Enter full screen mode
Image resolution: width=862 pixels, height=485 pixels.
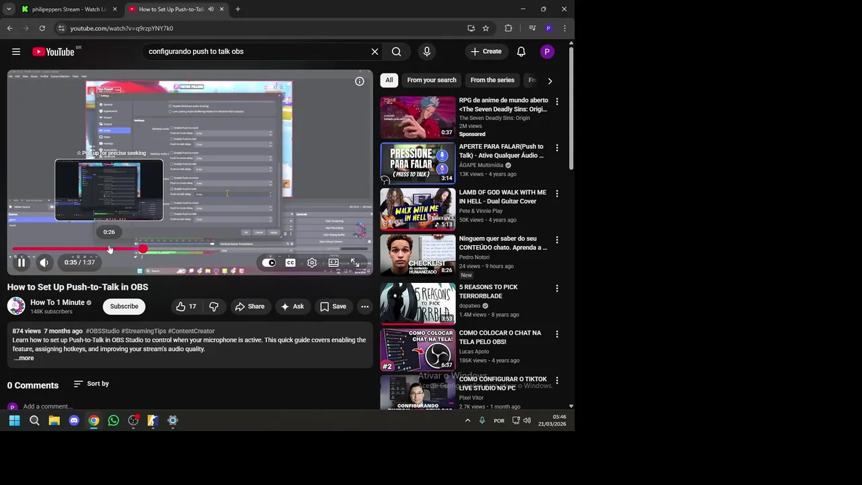tap(355, 263)
